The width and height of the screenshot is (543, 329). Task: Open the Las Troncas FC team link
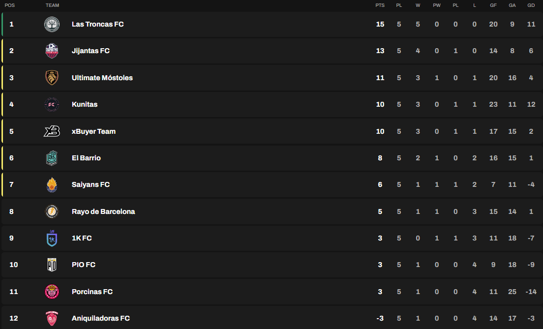tap(98, 24)
